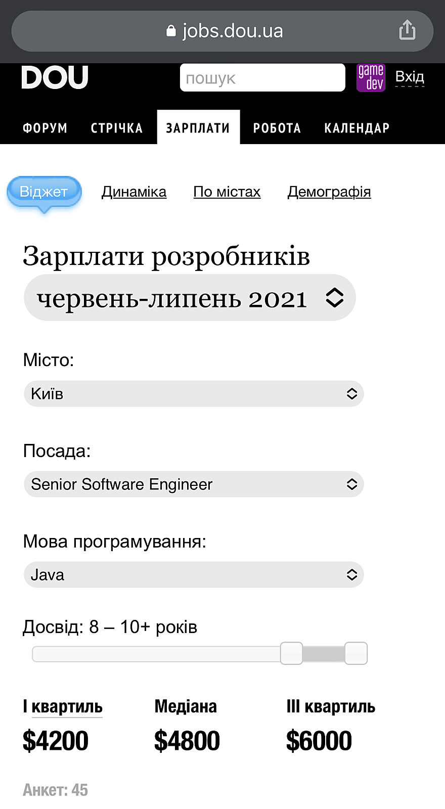The height and width of the screenshot is (809, 445).
Task: Open the Календар section
Action: click(x=357, y=128)
